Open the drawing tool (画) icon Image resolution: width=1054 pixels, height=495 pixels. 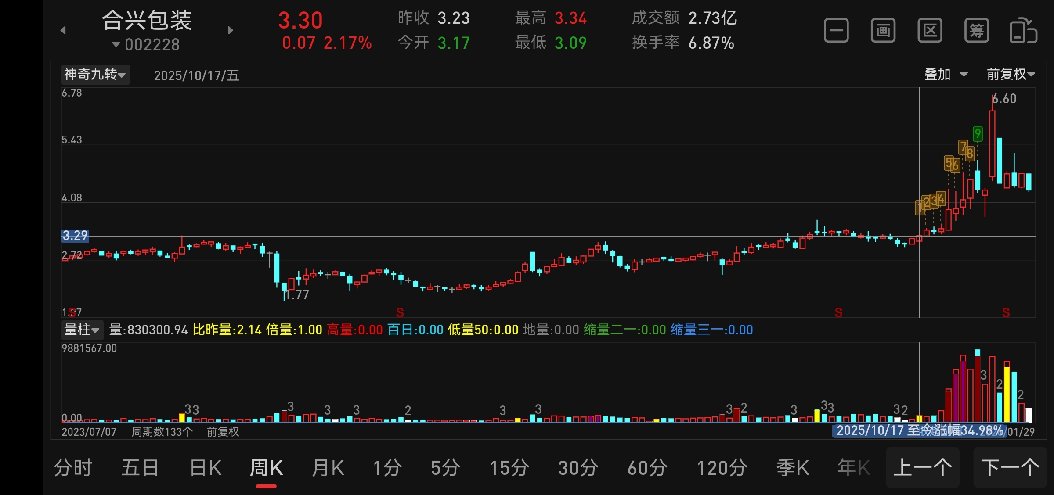pos(883,31)
